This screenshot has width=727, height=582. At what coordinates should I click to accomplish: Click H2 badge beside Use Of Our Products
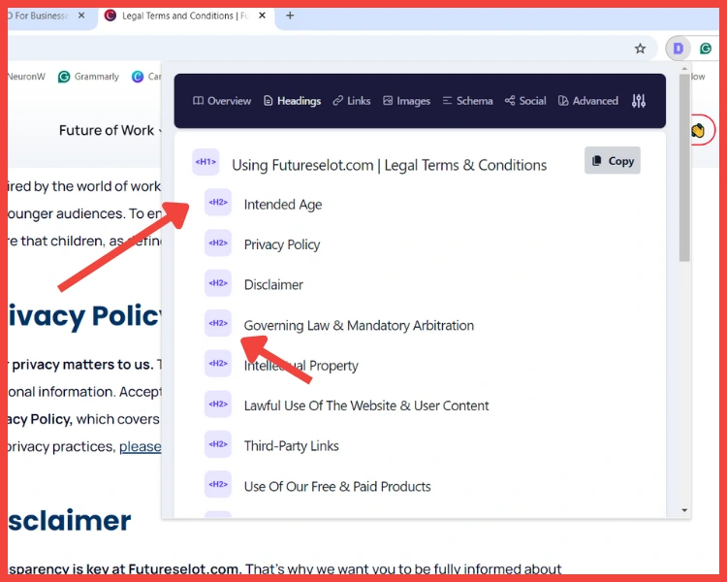[x=218, y=485]
